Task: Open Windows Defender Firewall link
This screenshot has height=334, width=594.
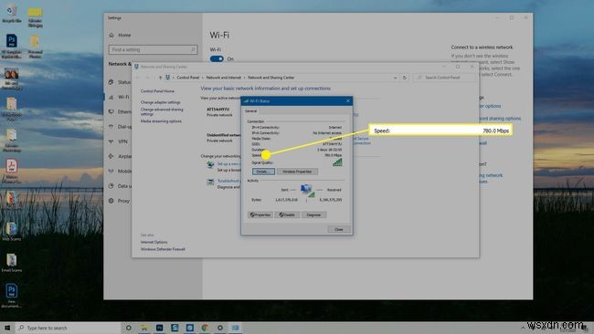Action: click(x=163, y=249)
